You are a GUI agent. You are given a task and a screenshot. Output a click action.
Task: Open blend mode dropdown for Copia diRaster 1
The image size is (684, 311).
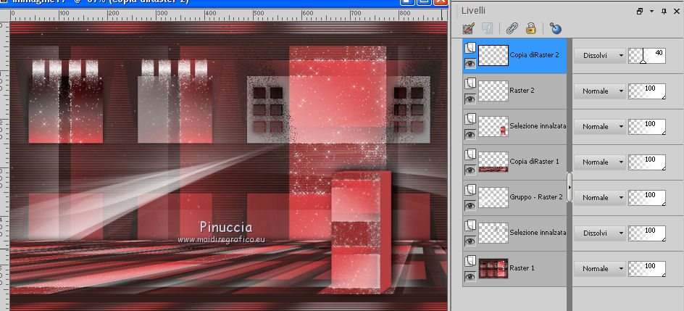coord(600,162)
